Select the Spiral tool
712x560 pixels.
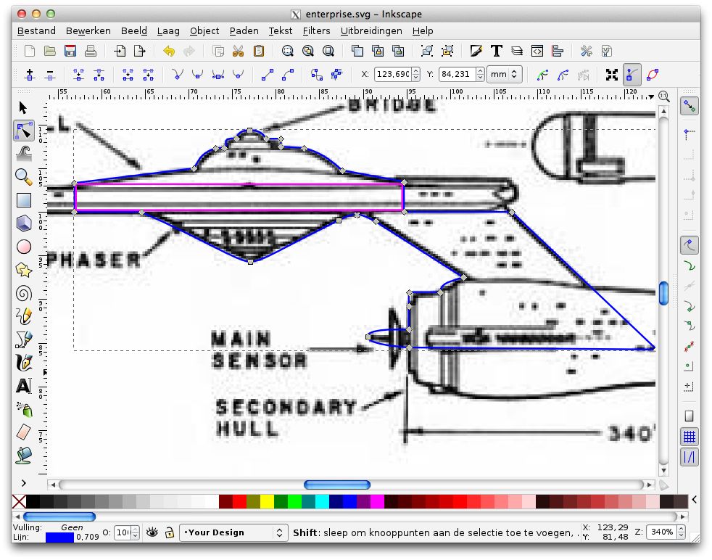coord(24,293)
